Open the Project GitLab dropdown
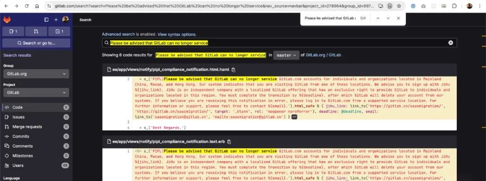 [36, 93]
